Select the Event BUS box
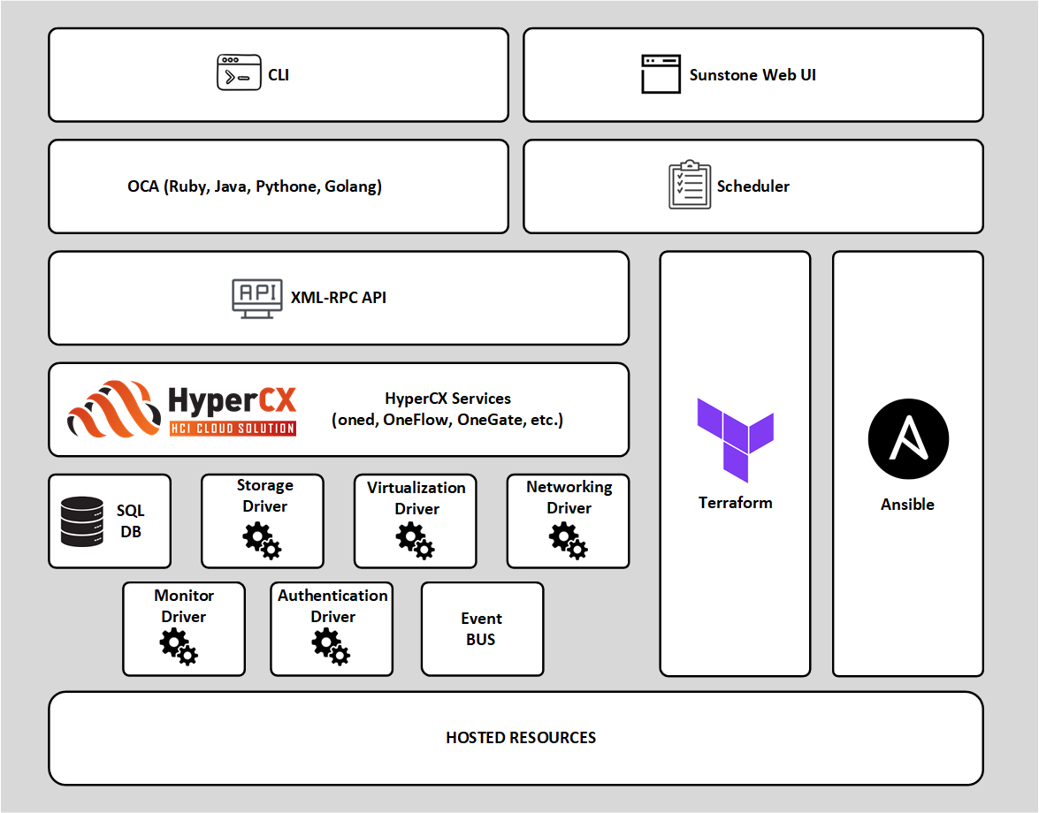 click(482, 629)
